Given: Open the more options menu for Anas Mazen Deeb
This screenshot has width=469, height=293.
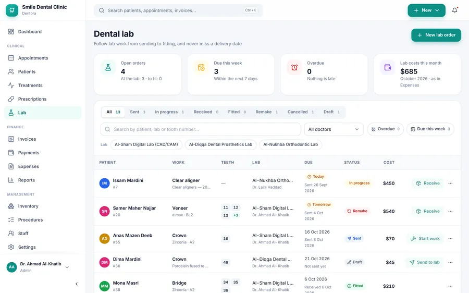Looking at the screenshot, I should [x=450, y=239].
